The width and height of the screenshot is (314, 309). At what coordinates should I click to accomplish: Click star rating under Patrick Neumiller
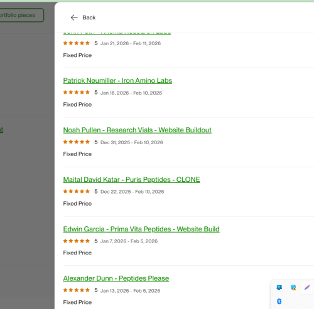pos(77,92)
